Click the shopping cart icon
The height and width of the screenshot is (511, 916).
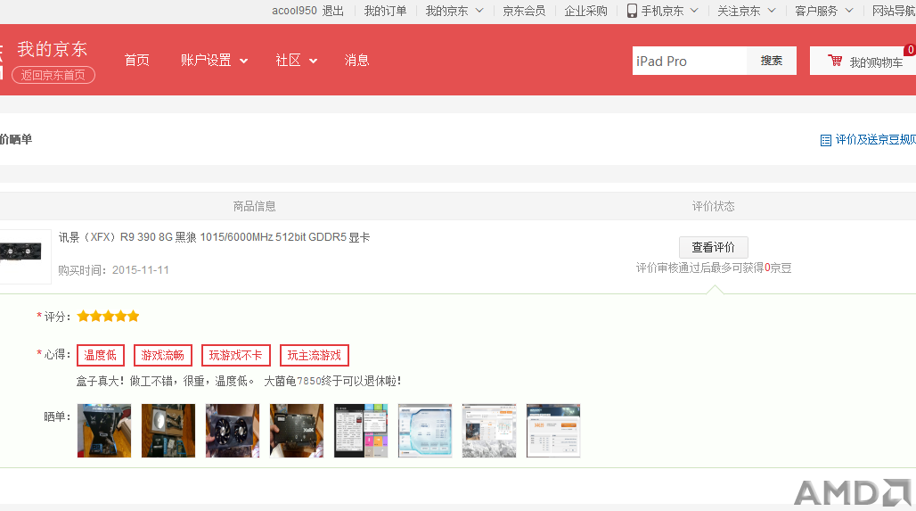[x=835, y=61]
